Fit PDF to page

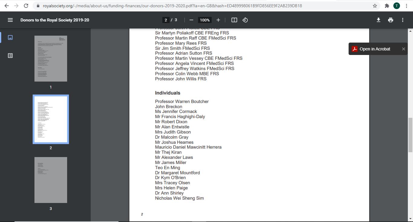click(234, 20)
